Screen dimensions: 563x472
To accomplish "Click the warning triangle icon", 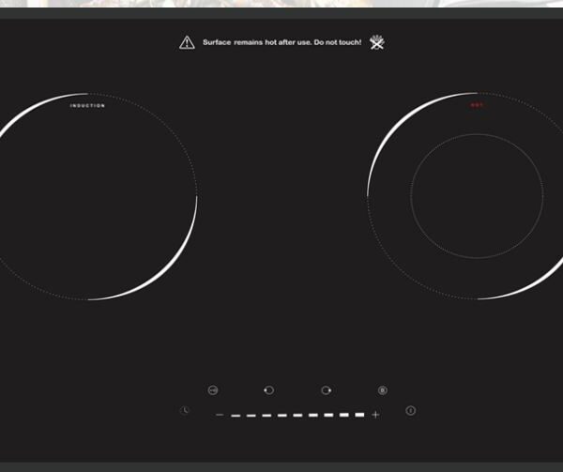I will [188, 42].
